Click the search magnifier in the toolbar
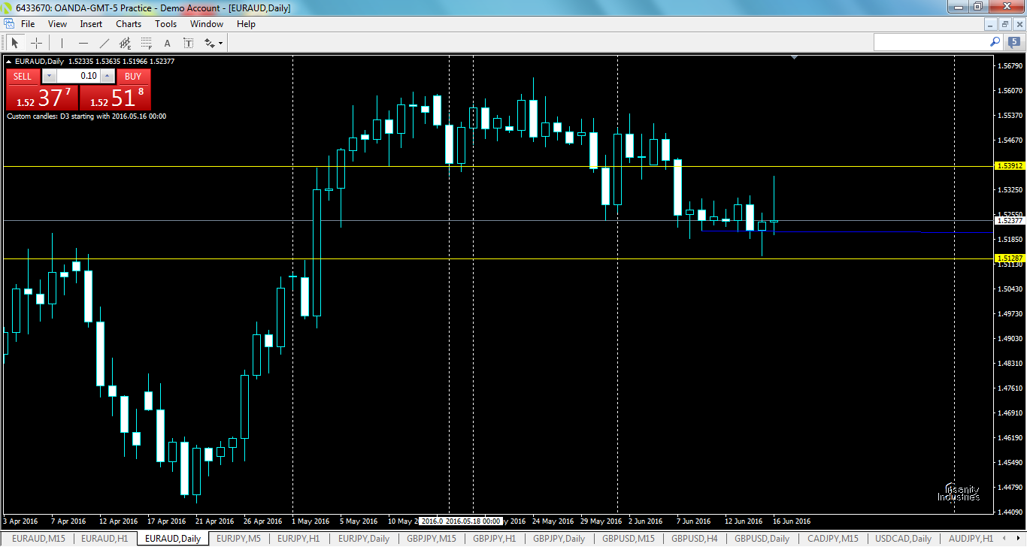 coord(995,42)
